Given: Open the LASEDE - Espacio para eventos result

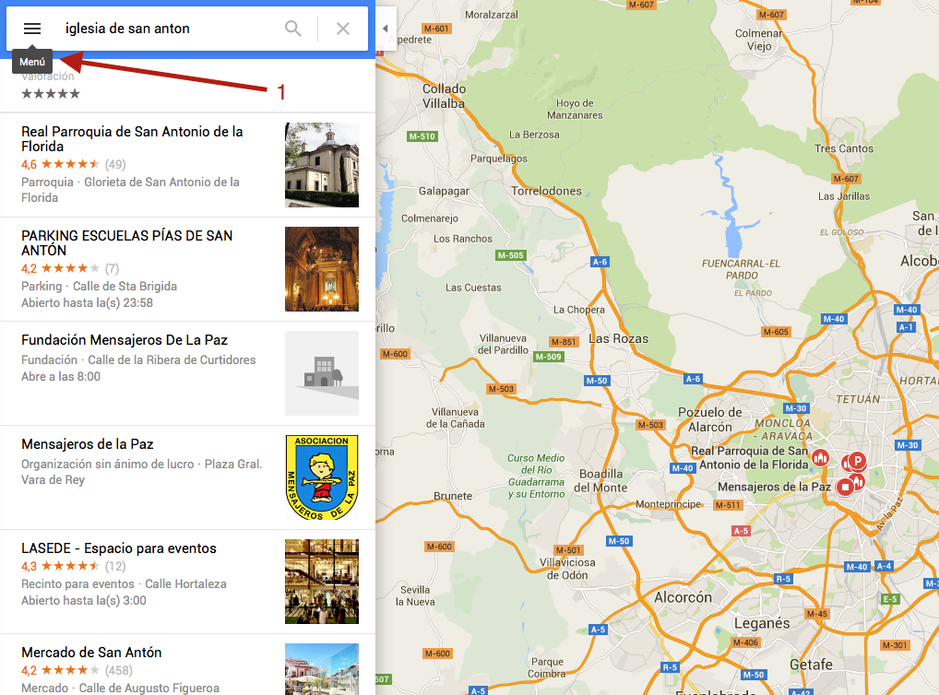Looking at the screenshot, I should 119,548.
